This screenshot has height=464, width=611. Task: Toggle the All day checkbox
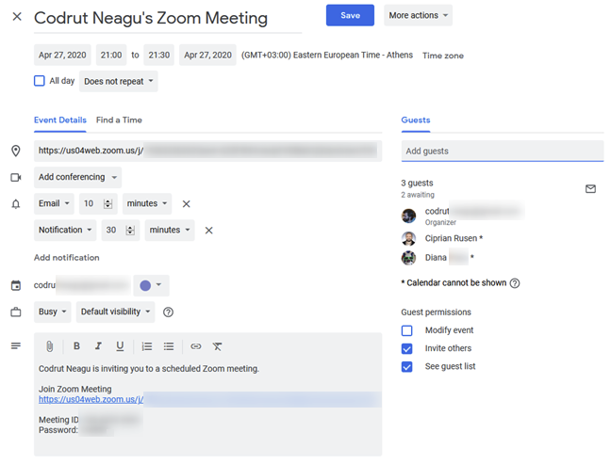(x=40, y=81)
